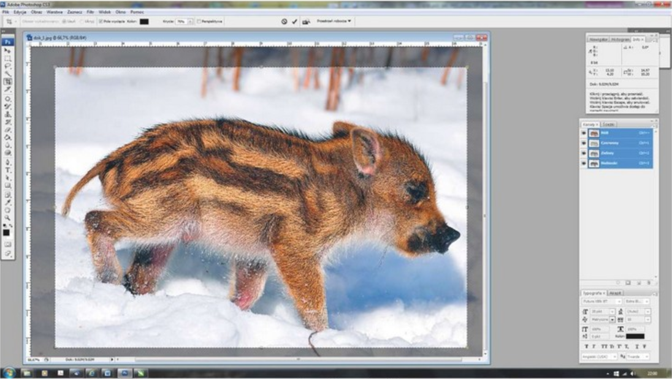This screenshot has height=379, width=672.
Task: Hide the Czerwony channel with its eye icon
Action: coord(584,143)
